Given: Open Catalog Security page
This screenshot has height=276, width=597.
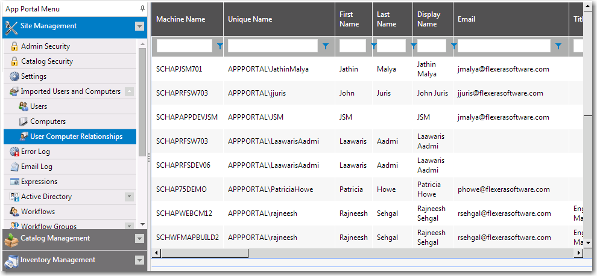Looking at the screenshot, I should pos(46,61).
